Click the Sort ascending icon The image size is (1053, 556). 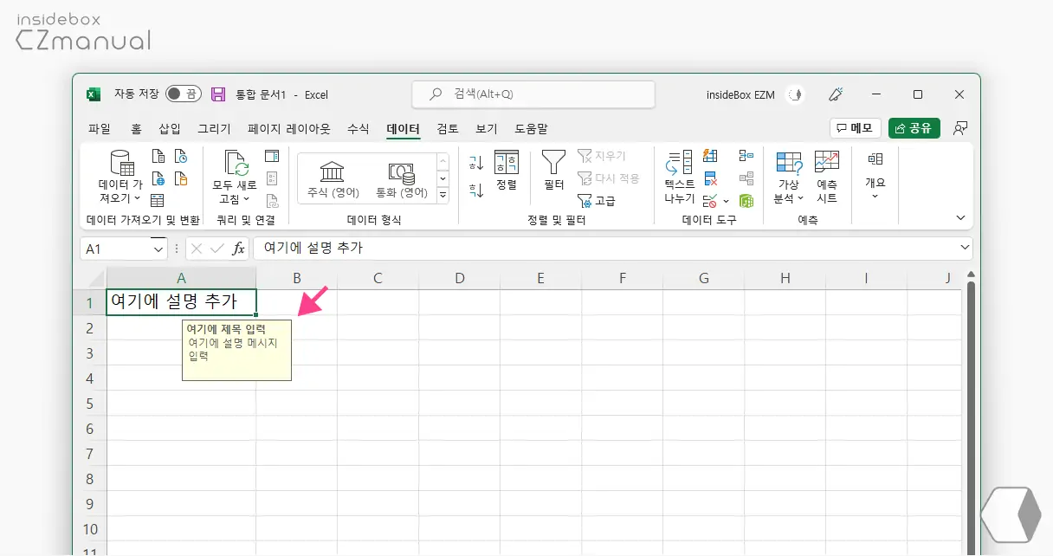coord(476,163)
